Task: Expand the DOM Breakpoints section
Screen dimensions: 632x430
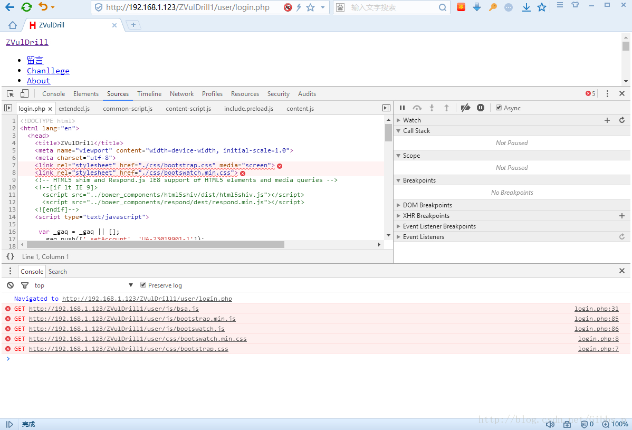Action: [x=398, y=205]
